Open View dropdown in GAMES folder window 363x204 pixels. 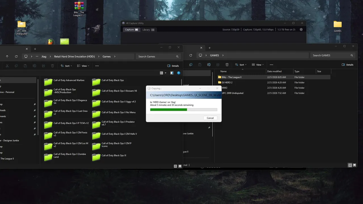click(258, 65)
